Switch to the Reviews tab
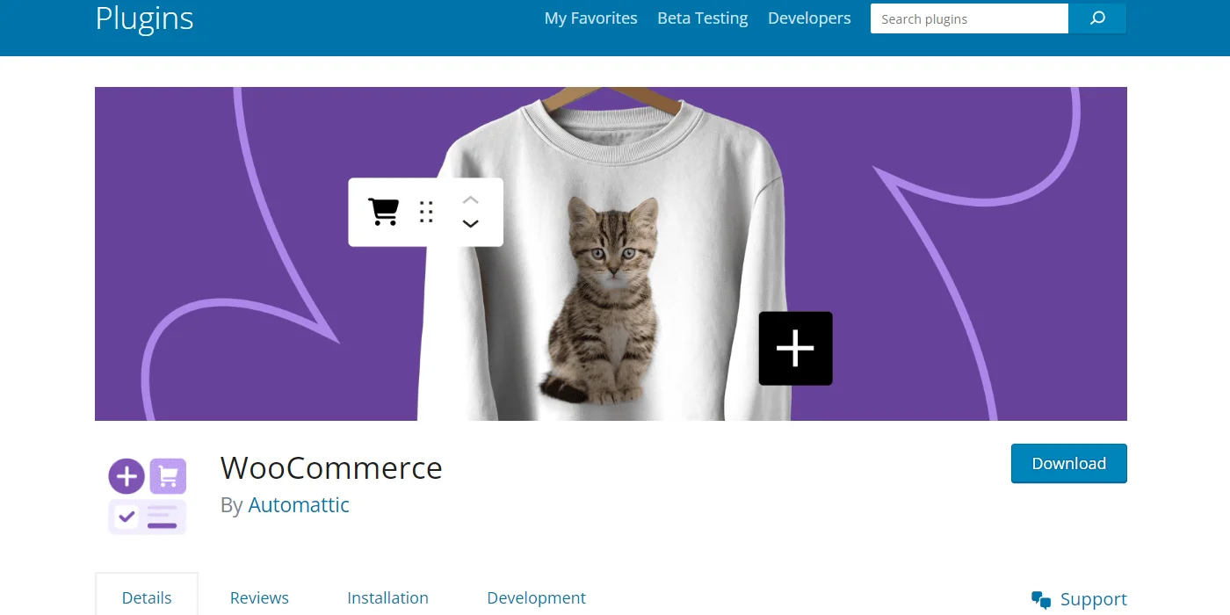The height and width of the screenshot is (615, 1230). point(259,598)
